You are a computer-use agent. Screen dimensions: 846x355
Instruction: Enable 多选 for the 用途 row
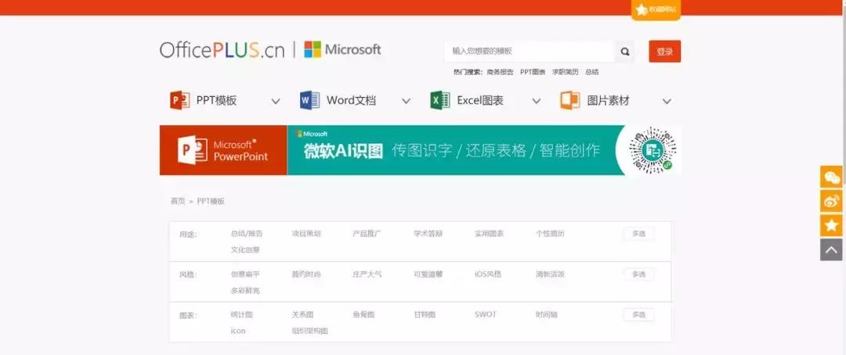[x=639, y=234]
